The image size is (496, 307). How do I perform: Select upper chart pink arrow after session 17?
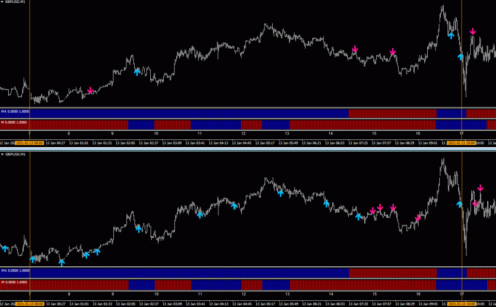coord(473,31)
